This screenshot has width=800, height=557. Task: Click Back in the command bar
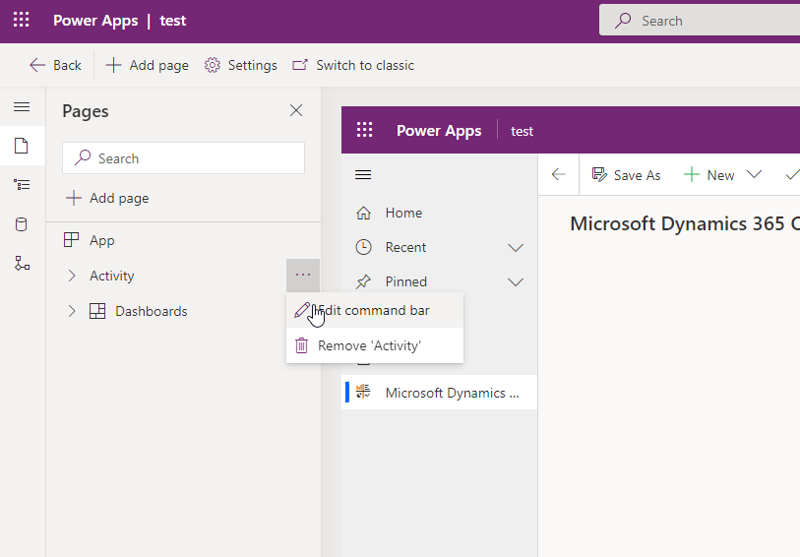click(55, 65)
